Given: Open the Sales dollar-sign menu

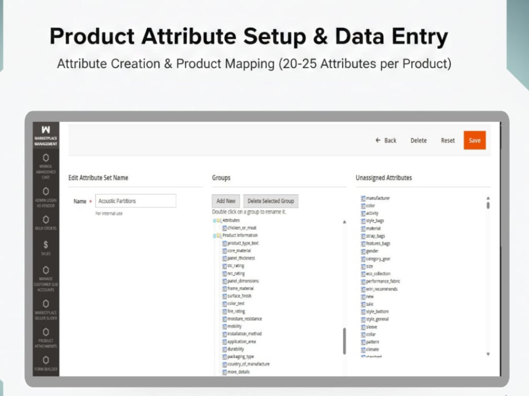Looking at the screenshot, I should (46, 248).
